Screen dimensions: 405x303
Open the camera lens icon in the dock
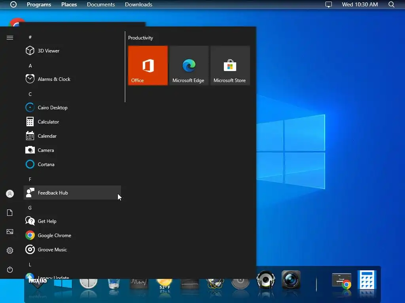[291, 280]
